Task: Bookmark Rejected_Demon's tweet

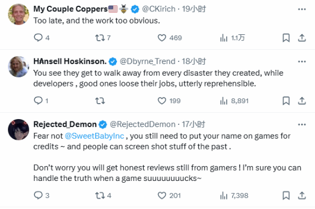Action: 286,195
